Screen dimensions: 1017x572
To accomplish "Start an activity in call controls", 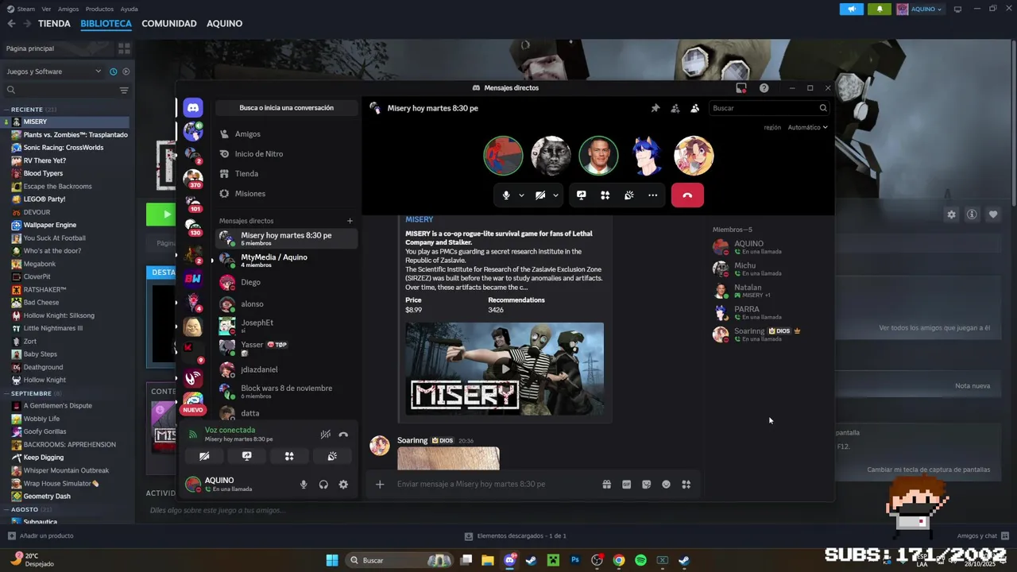I will pos(605,195).
